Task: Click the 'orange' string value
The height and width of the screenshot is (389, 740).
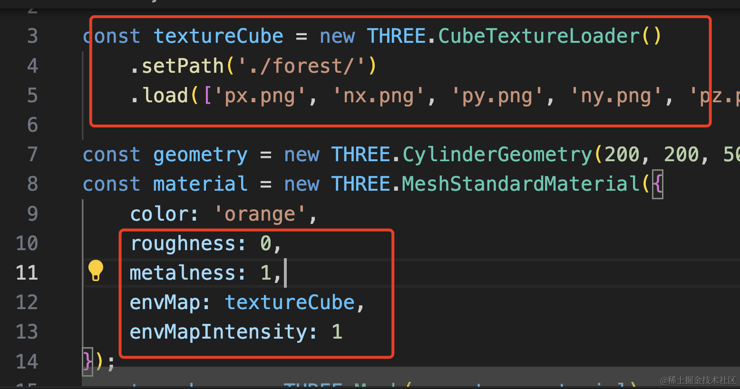Action: [x=260, y=214]
